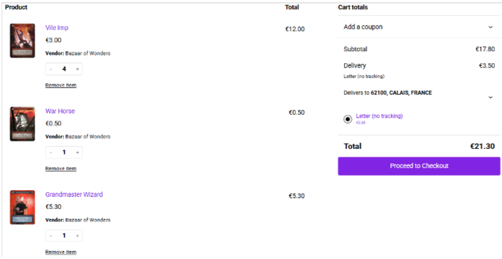Viewport: 502px width, 259px height.
Task: Click the Vile Imp card thumbnail
Action: pyautogui.click(x=22, y=40)
